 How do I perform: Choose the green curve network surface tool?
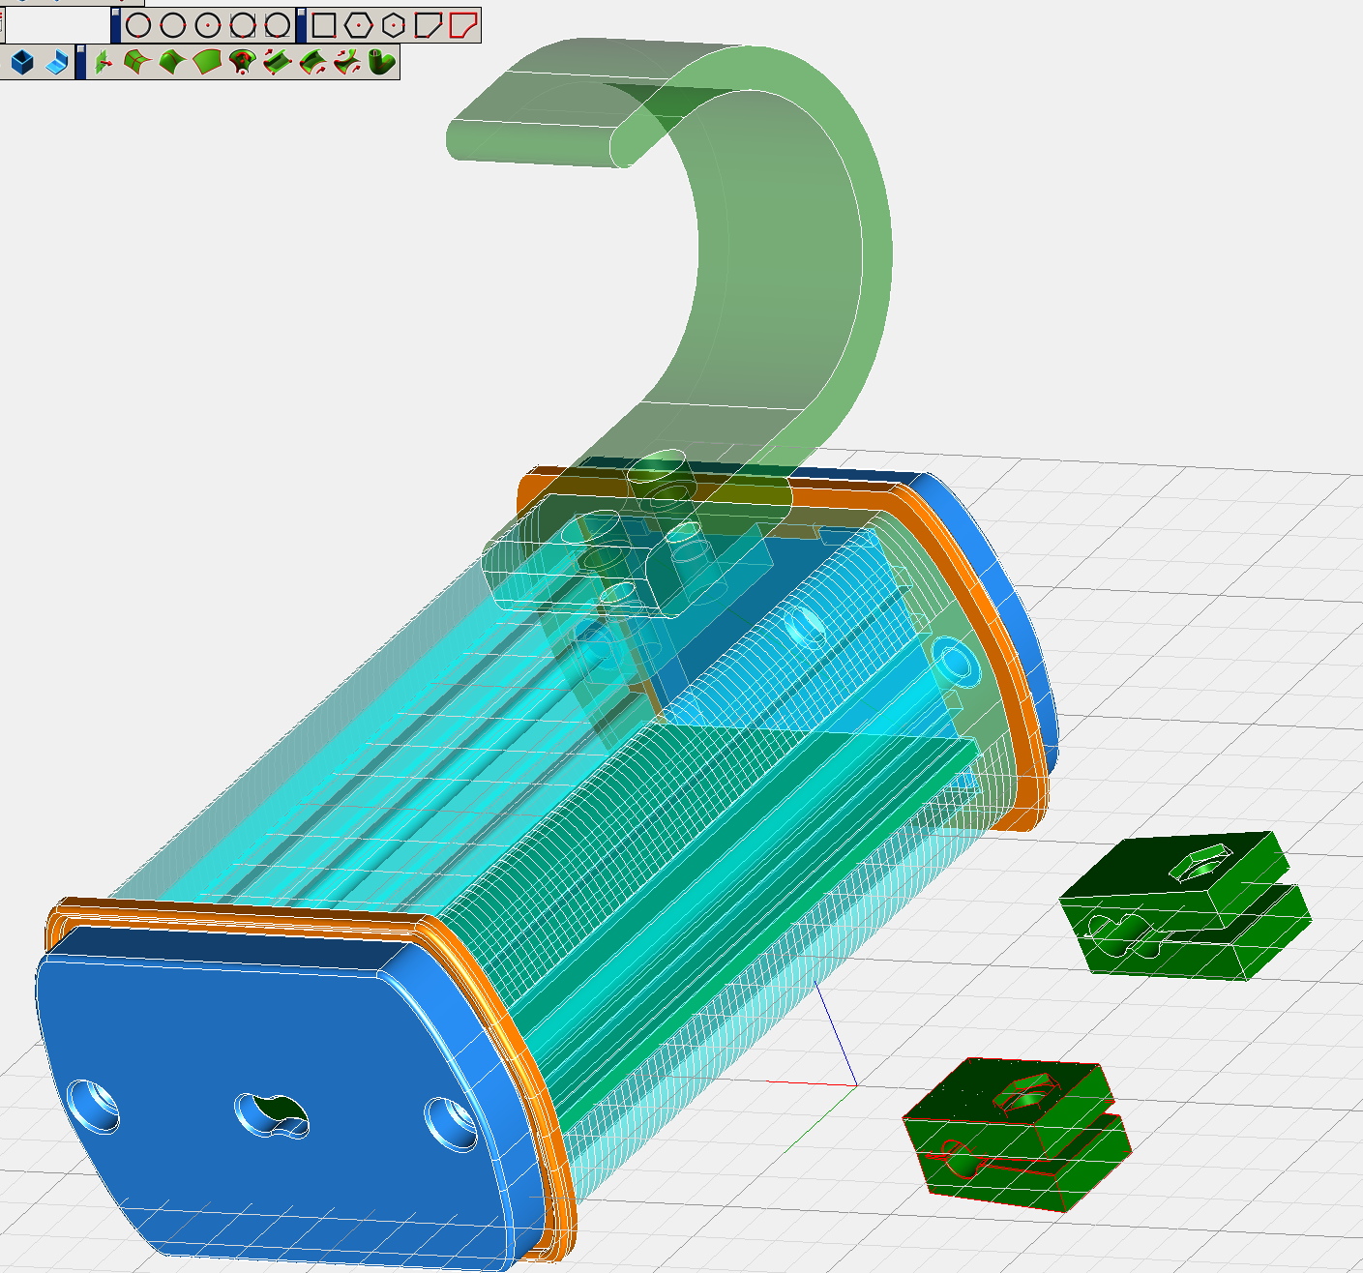pyautogui.click(x=137, y=62)
